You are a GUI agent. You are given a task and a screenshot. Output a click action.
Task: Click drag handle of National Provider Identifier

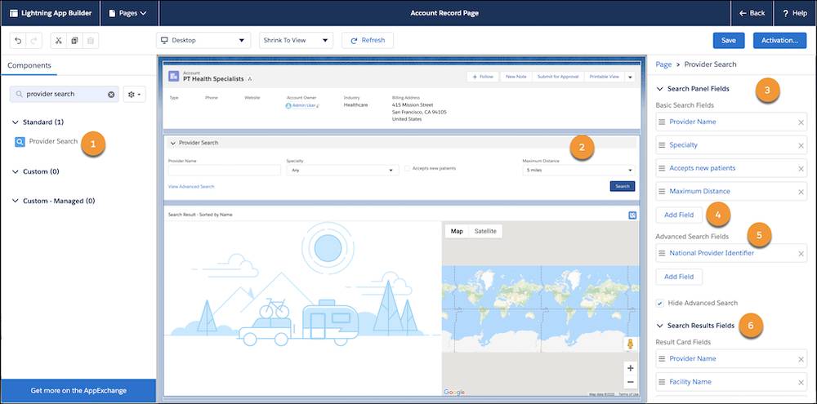[662, 254]
